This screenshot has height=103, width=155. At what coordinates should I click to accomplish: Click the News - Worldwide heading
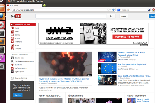[136, 96]
